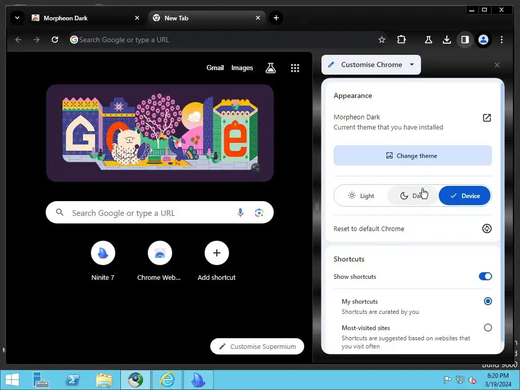Image resolution: width=520 pixels, height=390 pixels.
Task: Open Chrome Labs flask in toolbar
Action: [429, 40]
